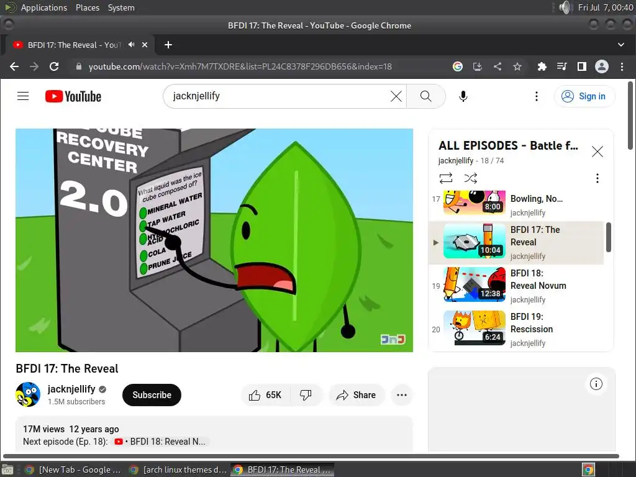Switch to New Tab - Google taskbar window
This screenshot has width=636, height=477.
[x=72, y=470]
